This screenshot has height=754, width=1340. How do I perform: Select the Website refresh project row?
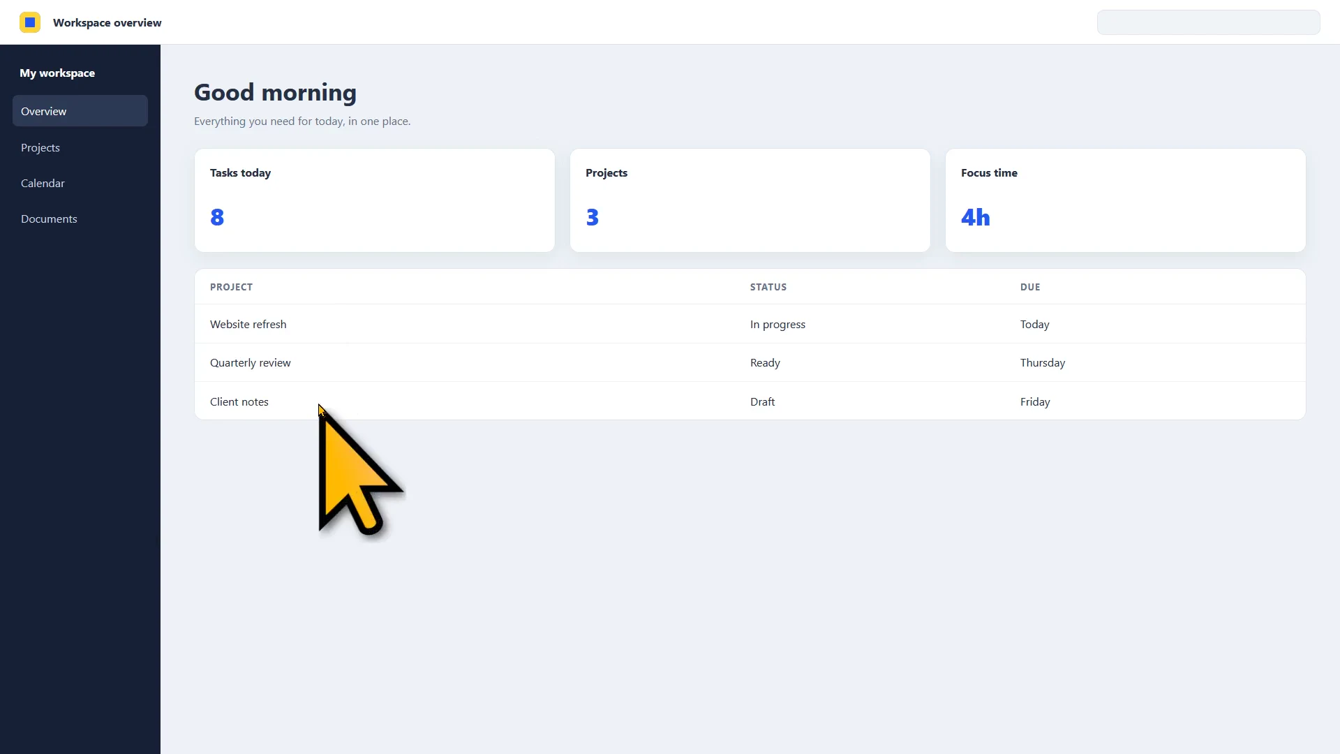click(x=750, y=324)
